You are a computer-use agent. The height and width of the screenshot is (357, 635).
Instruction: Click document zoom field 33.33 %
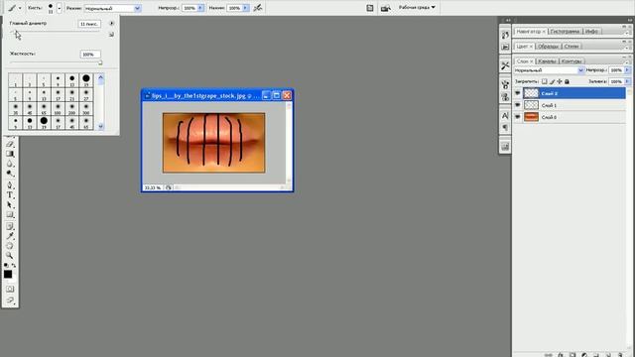pos(153,187)
